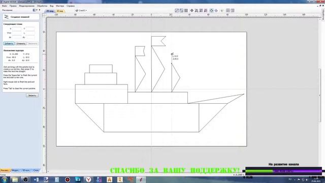Open the Справка menu
This screenshot has height=183, width=325.
[x=71, y=6]
